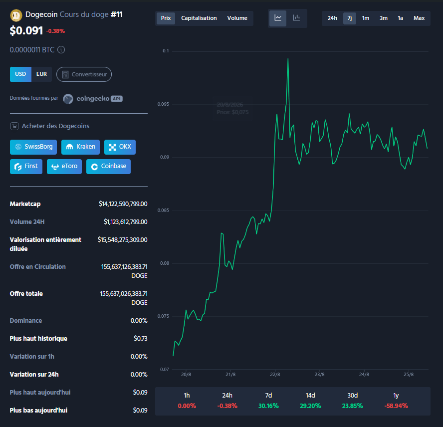Buy Dogecoin on Finst
The height and width of the screenshot is (427, 443).
point(26,167)
